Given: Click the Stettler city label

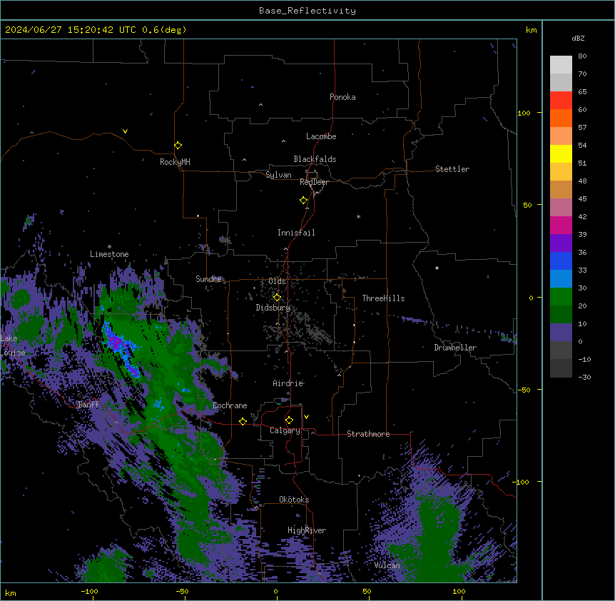Looking at the screenshot, I should click(452, 169).
